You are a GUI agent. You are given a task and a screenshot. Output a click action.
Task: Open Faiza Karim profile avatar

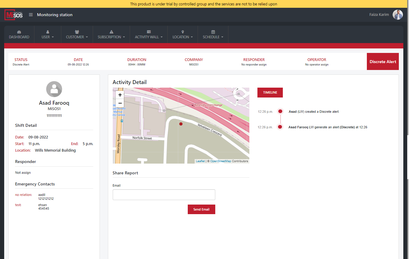[397, 15]
